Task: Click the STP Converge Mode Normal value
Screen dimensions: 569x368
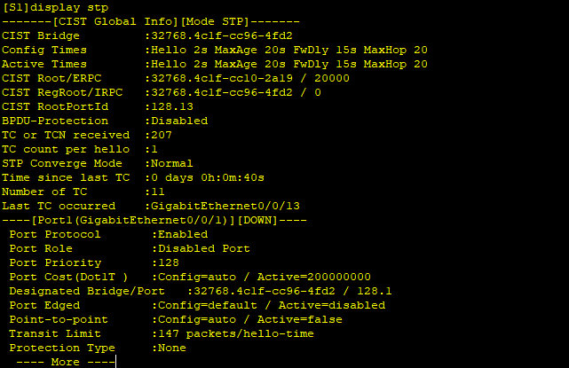Action: pos(172,163)
